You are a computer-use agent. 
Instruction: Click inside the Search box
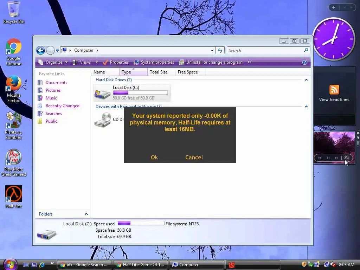[265, 51]
